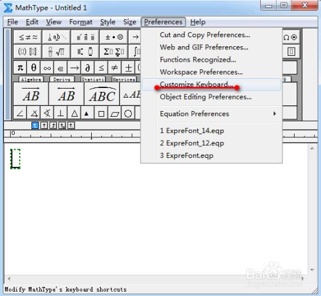Open the View menu

[x=54, y=22]
